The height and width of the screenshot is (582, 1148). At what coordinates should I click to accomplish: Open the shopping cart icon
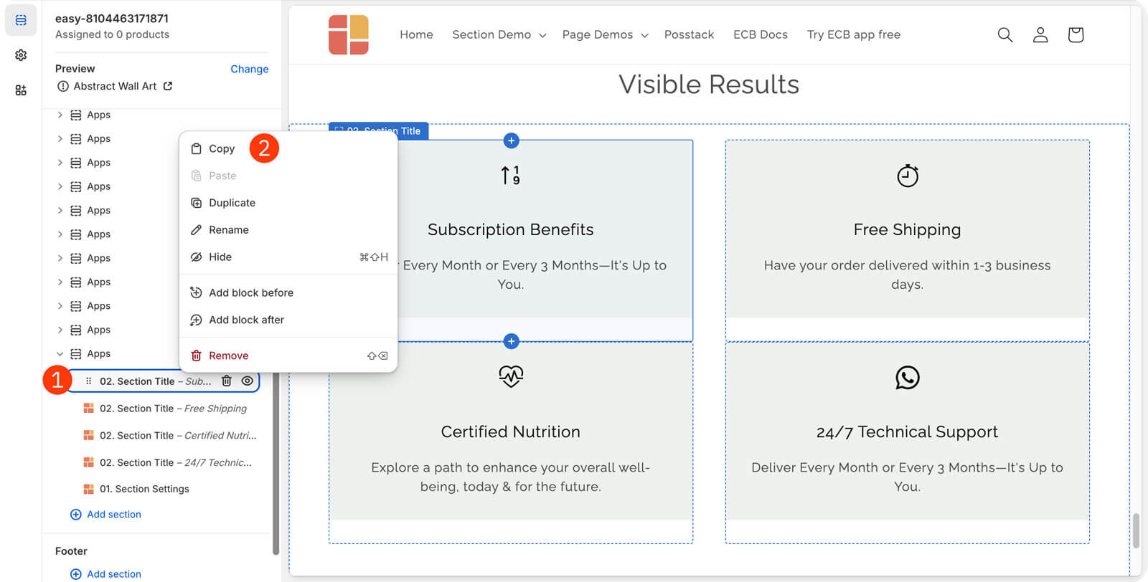(x=1075, y=34)
